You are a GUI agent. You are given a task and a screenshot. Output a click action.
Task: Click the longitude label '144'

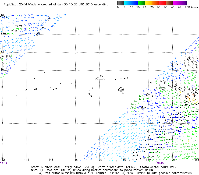(27, 160)
